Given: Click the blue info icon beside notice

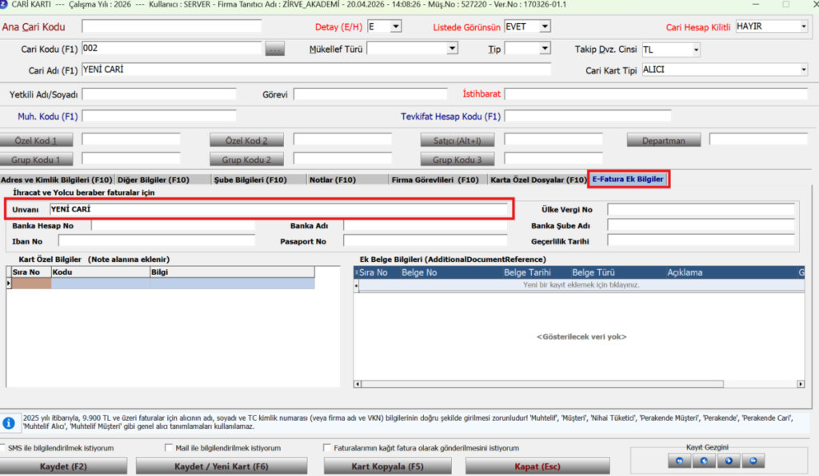Looking at the screenshot, I should [x=8, y=422].
